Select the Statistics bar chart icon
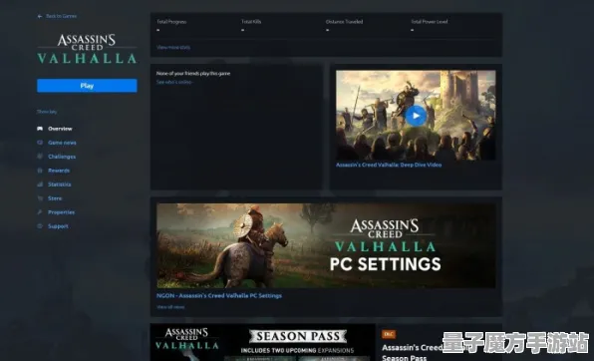 [40, 184]
